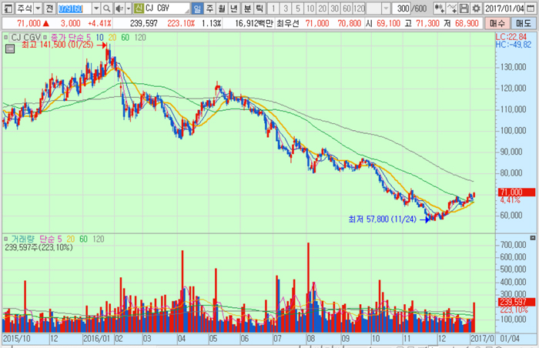Select the 틱 (tick) chart tab

click(260, 8)
